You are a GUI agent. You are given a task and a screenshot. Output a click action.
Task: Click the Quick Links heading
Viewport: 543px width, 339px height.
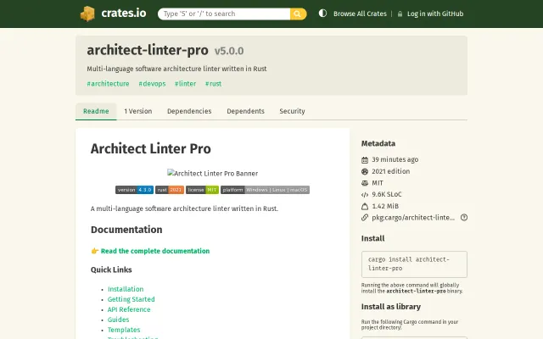111,270
